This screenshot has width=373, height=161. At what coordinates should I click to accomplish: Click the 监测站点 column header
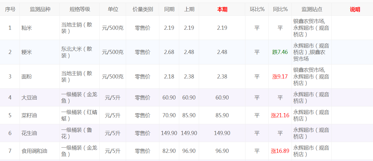tap(312, 9)
